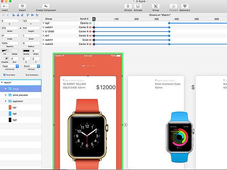Image resolution: width=227 pixels, height=170 pixels.
Task: Collapse the Watch1 layer tree
Action: click(2, 82)
